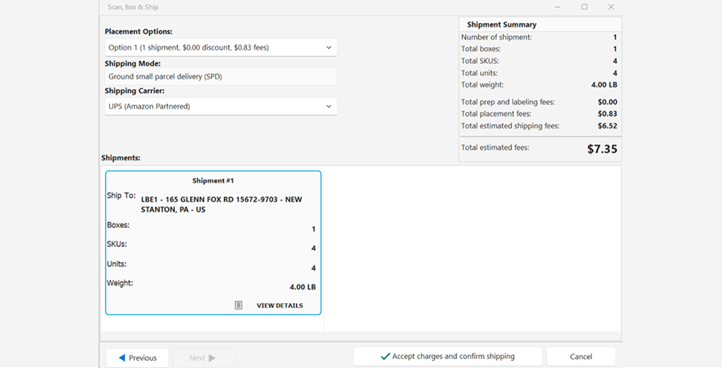This screenshot has height=368, width=722.
Task: Click 4.00 LB weight in the Shipment #1 card
Action: pos(302,287)
